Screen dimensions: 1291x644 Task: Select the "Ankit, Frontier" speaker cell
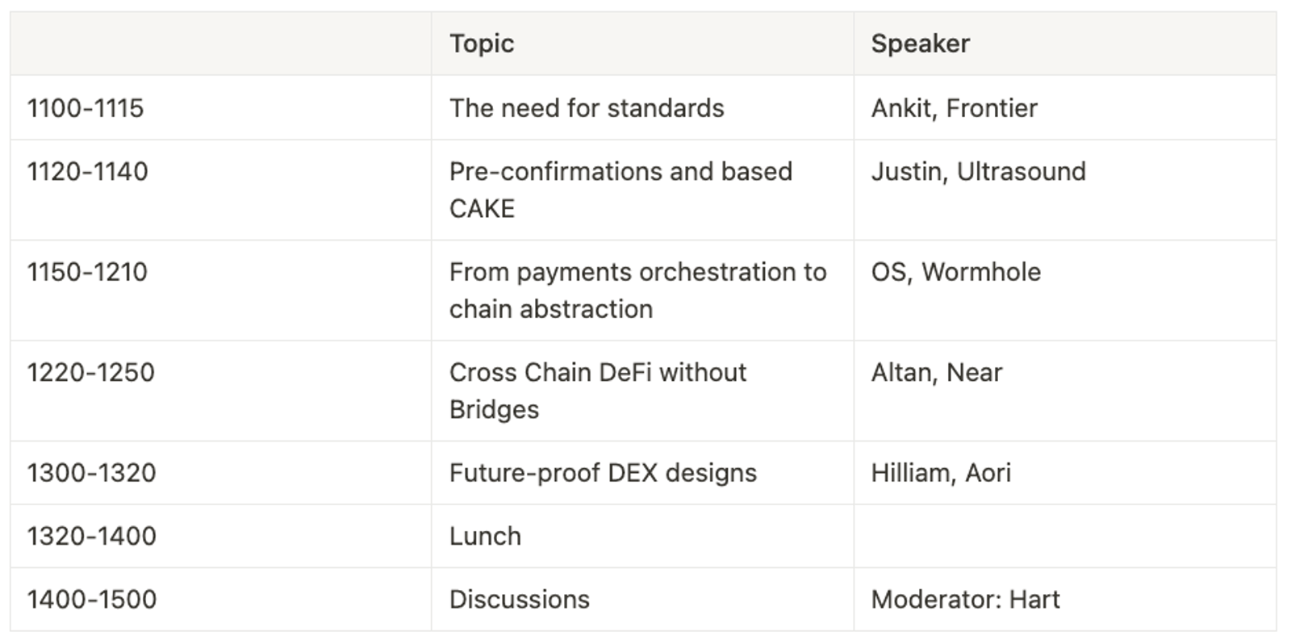pos(954,108)
